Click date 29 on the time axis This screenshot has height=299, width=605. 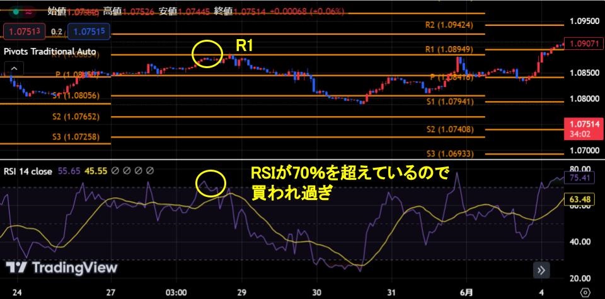coord(242,291)
